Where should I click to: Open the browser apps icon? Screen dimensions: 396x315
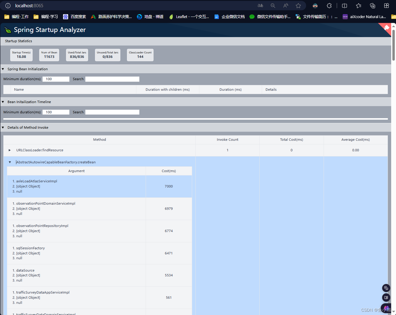[x=386, y=5]
